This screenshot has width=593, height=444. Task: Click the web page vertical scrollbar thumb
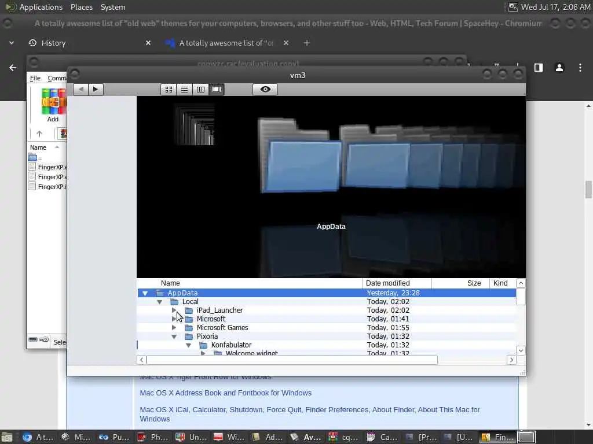click(588, 190)
